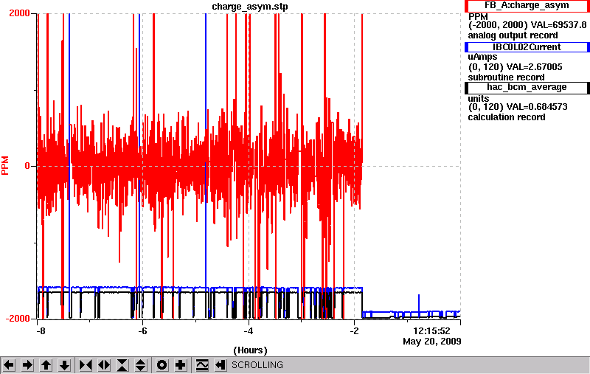Click the May 20, 2009 date label
This screenshot has height=374, width=590.
[x=432, y=342]
